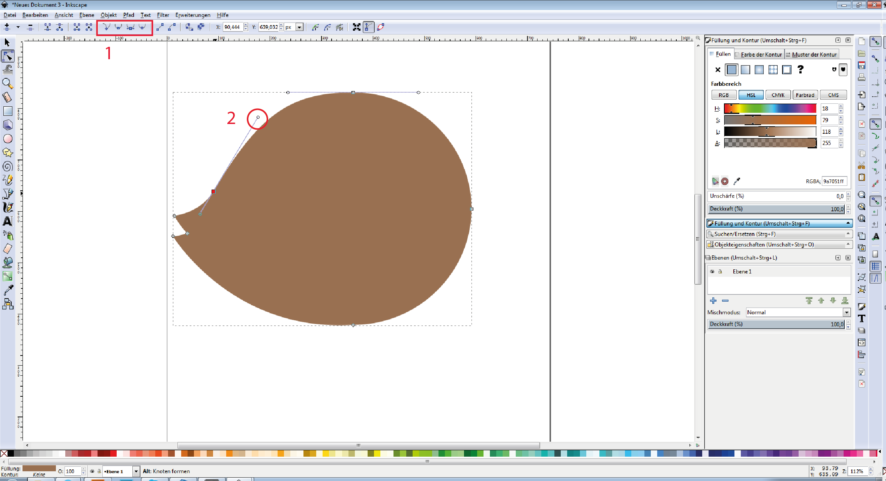
Task: Select the arrow selection tool
Action: (x=7, y=42)
